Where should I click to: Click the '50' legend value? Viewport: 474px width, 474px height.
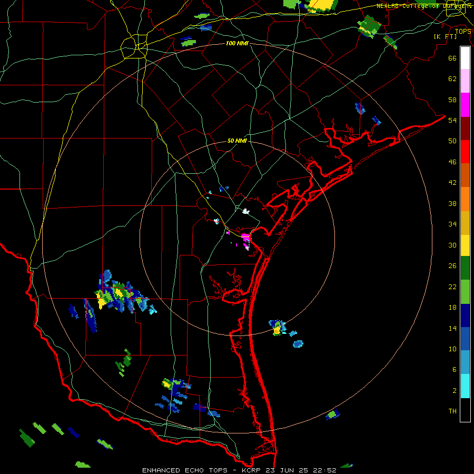(x=452, y=141)
